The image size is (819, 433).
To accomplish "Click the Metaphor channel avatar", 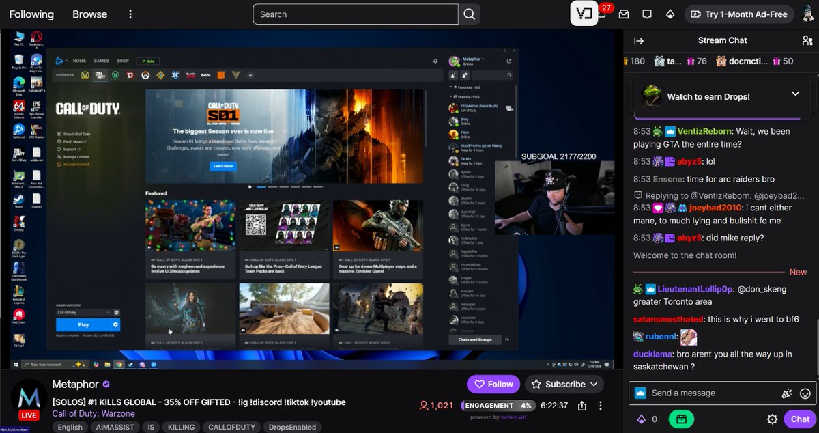I will click(x=29, y=399).
